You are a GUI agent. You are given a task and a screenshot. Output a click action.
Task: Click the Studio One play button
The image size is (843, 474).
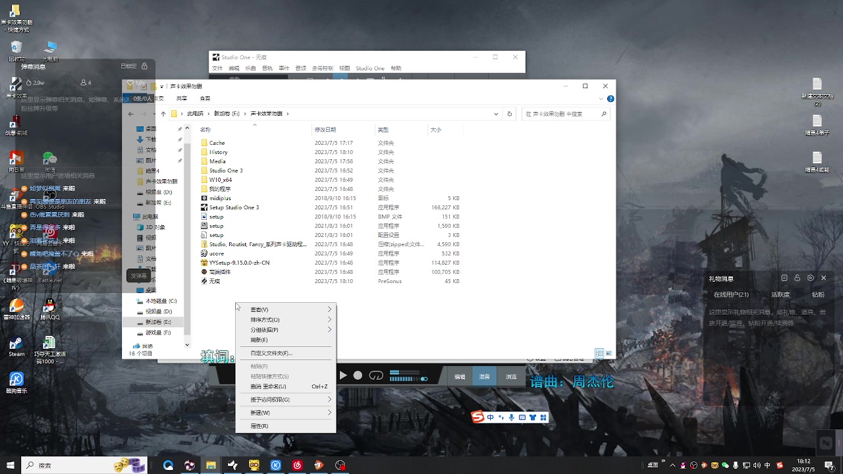pyautogui.click(x=343, y=376)
